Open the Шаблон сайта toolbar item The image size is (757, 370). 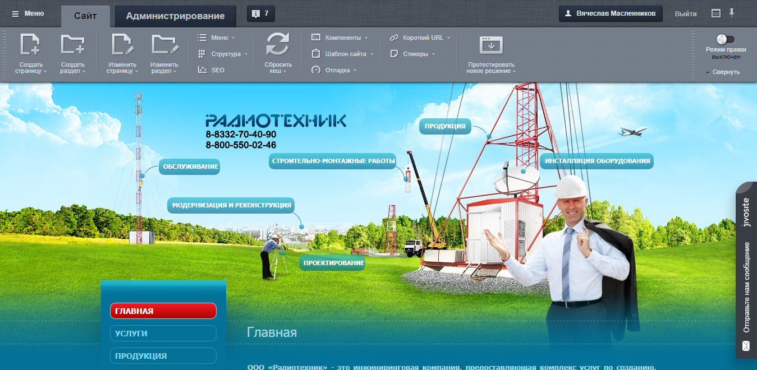click(x=342, y=54)
